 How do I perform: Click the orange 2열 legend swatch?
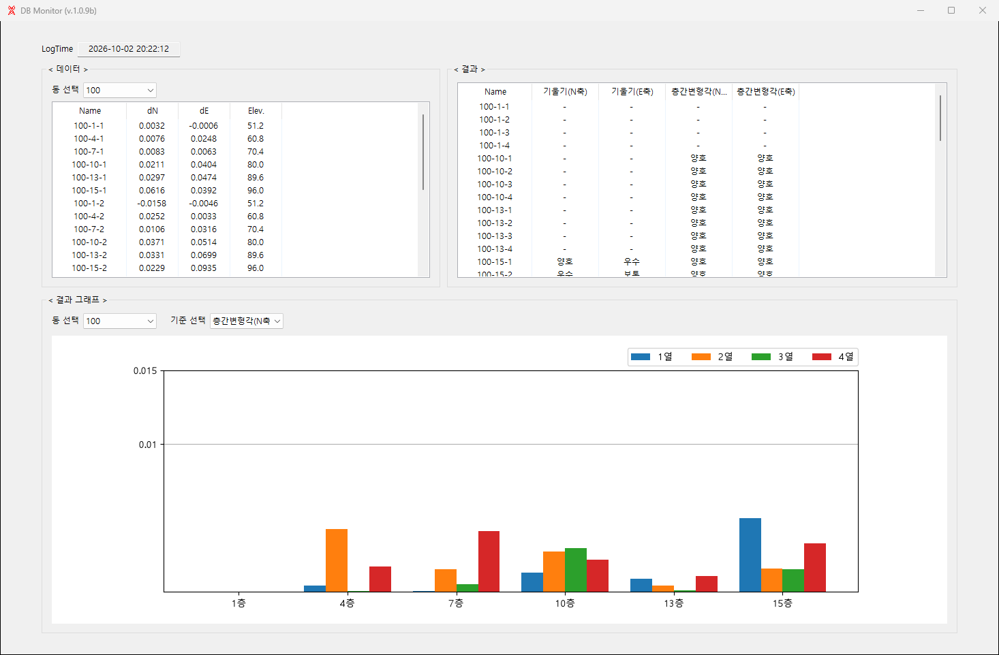[701, 357]
